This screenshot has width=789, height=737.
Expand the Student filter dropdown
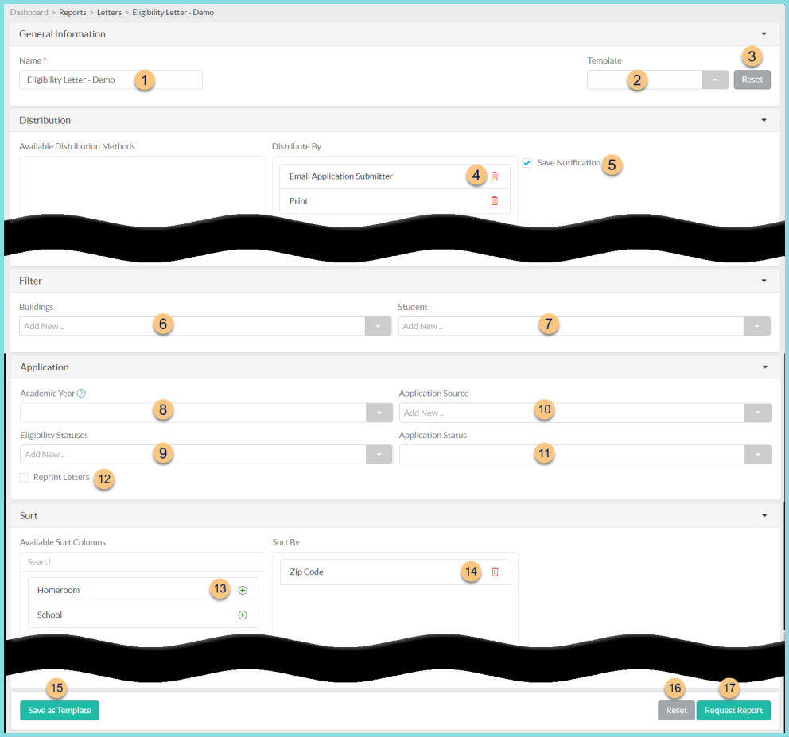click(756, 326)
